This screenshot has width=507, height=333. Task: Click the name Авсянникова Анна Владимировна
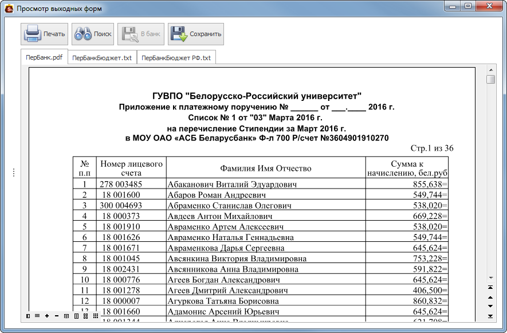coord(233,269)
